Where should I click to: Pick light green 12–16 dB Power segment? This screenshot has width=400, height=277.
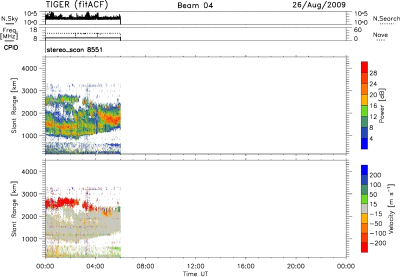(364, 111)
